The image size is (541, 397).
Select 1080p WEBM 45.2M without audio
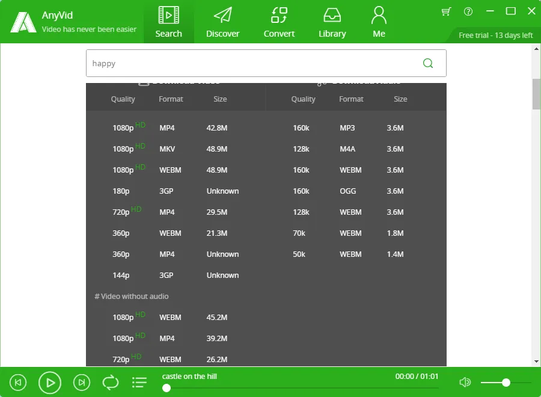(176, 317)
